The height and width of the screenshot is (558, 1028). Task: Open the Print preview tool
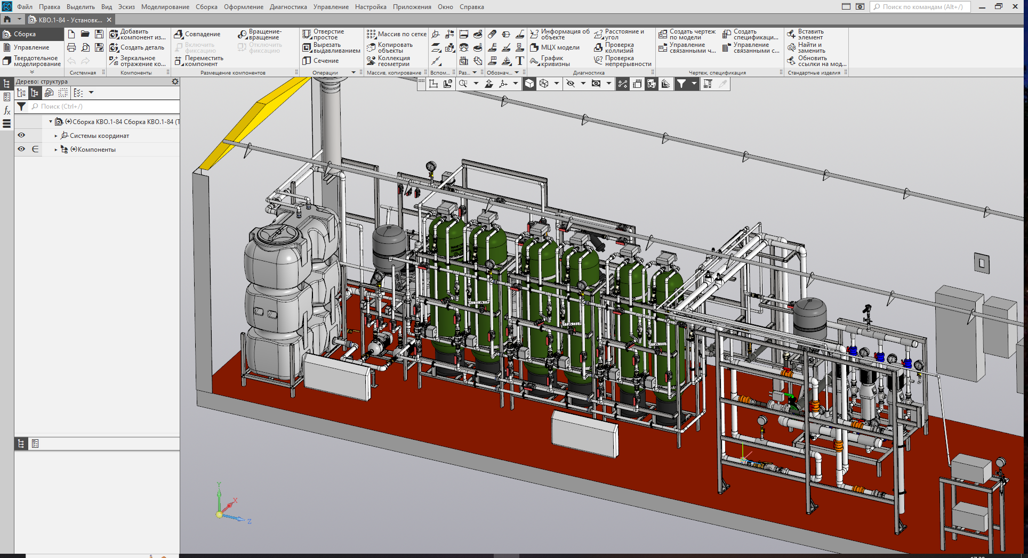click(x=85, y=47)
